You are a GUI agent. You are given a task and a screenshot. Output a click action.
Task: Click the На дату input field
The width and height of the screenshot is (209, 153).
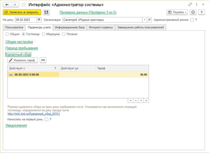tap(26, 20)
